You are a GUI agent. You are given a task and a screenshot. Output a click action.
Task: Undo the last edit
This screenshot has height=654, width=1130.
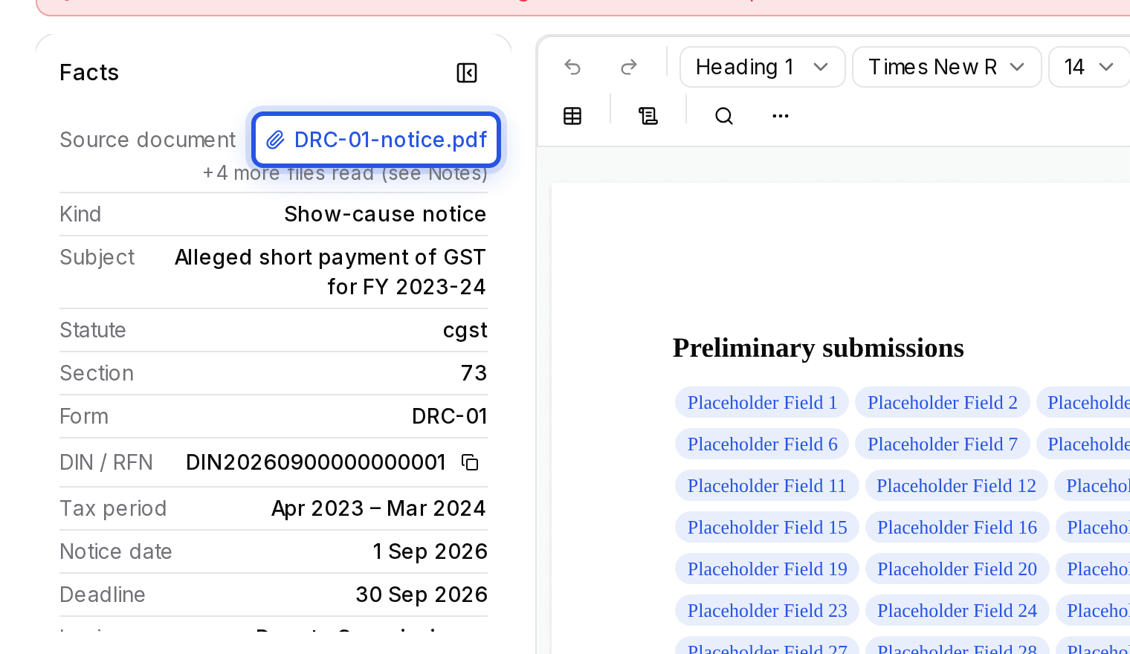572,67
